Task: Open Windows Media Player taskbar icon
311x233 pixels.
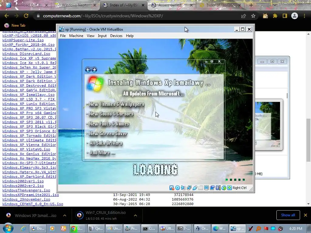Action: click(x=52, y=228)
